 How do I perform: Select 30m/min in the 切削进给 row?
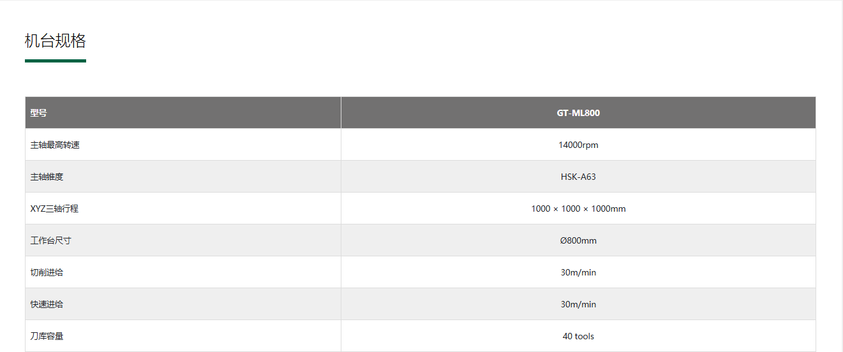(x=578, y=272)
